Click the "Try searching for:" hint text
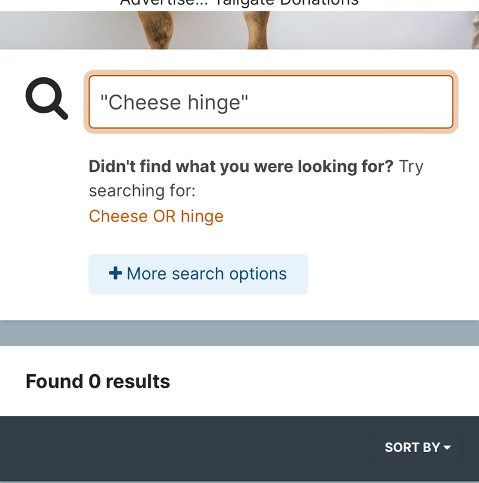Screen dimensions: 479x483 (x=142, y=191)
